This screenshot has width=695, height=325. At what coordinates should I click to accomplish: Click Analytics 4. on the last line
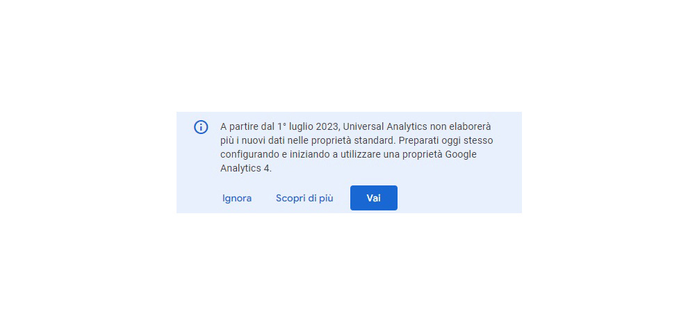pos(246,169)
